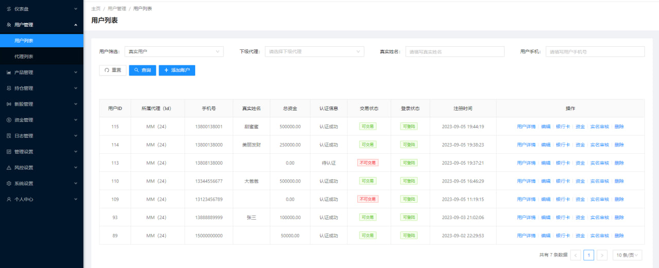Click the log icon beside 日志管理
The height and width of the screenshot is (268, 659).
tap(9, 136)
